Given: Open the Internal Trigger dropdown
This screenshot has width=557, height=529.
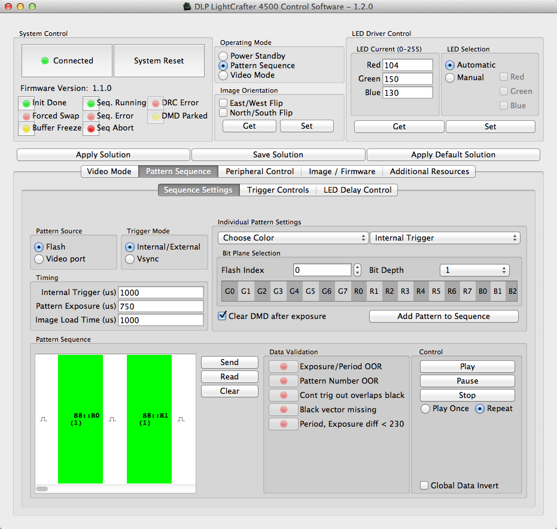Looking at the screenshot, I should 445,238.
